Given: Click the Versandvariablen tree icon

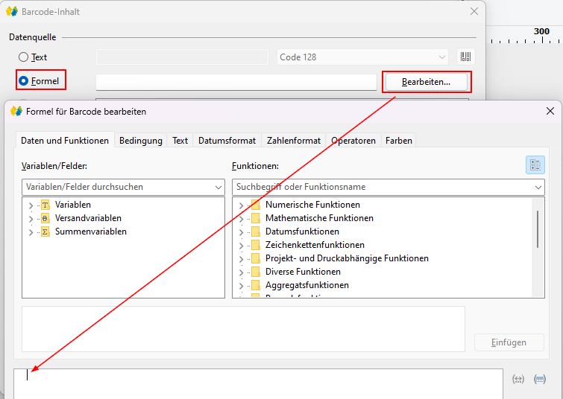Looking at the screenshot, I should (45, 218).
